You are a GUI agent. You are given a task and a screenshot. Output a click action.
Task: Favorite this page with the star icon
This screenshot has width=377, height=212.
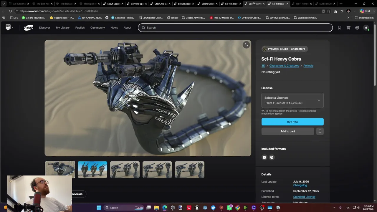click(x=329, y=11)
